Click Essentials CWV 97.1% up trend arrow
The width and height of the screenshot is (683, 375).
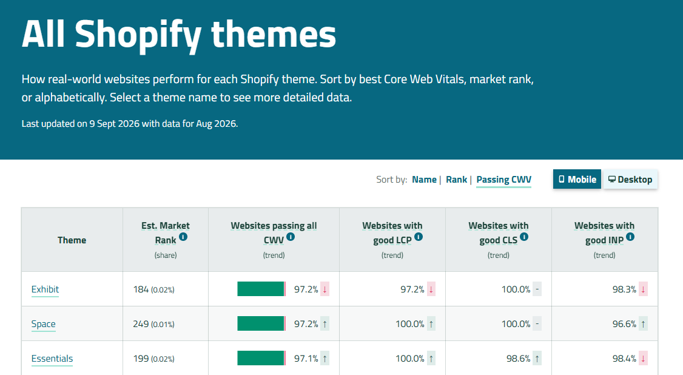pos(325,359)
